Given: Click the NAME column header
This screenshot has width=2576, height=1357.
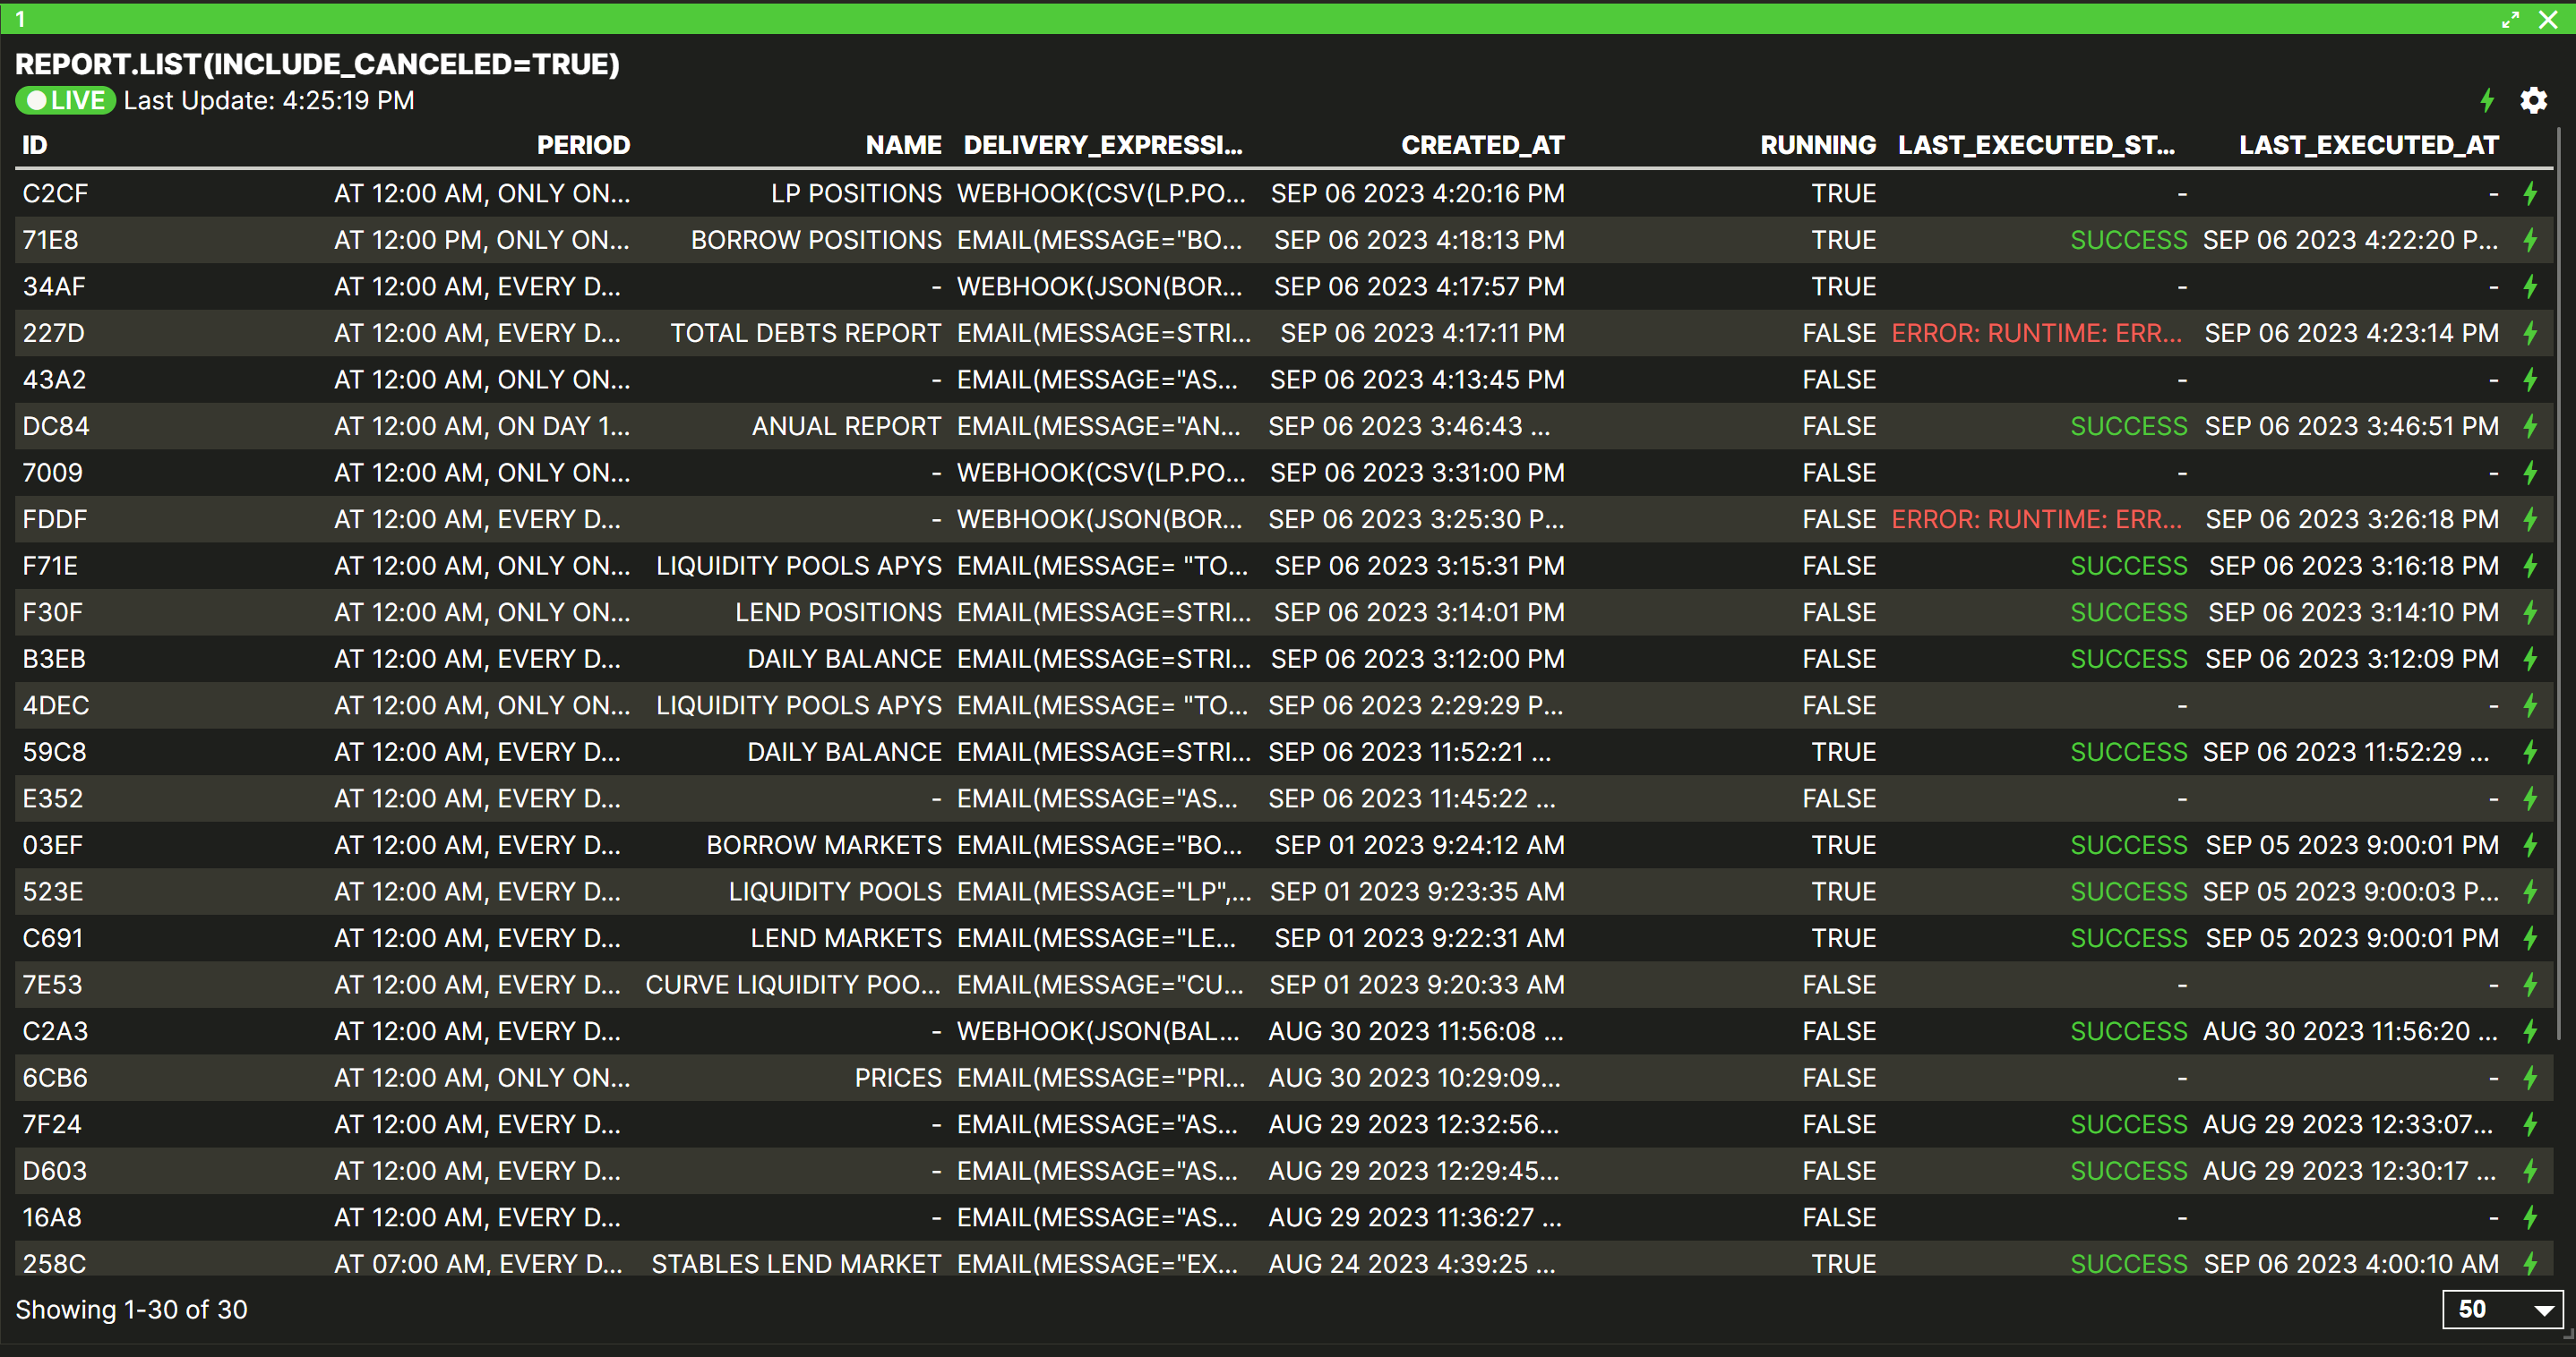Looking at the screenshot, I should (x=903, y=146).
